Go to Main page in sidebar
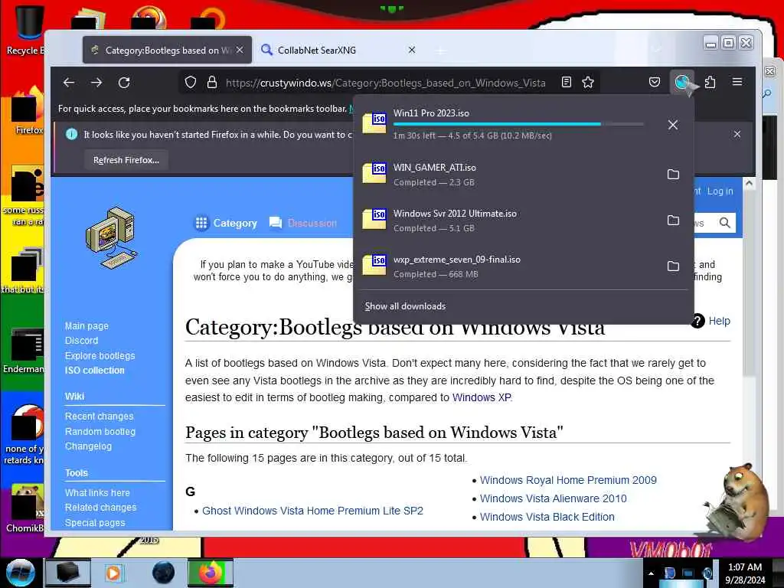The image size is (784, 588). 87,326
